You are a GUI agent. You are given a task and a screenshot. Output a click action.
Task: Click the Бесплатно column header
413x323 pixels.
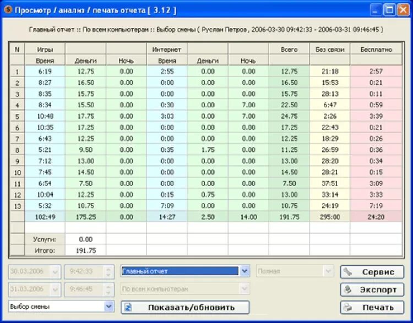tap(376, 49)
